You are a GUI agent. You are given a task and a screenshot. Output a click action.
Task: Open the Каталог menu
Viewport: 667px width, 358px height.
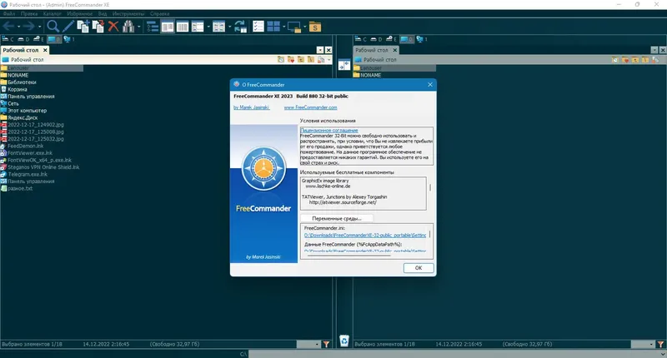(x=53, y=13)
